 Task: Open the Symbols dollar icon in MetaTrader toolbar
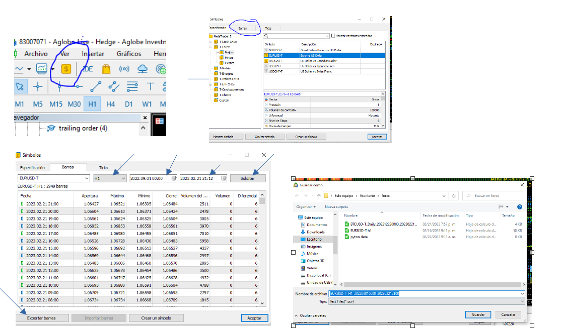(66, 69)
